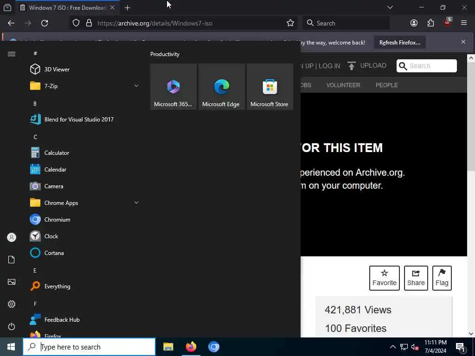Expand the Start menu hamburger navigation
Screen dimensions: 475x356
click(12, 54)
